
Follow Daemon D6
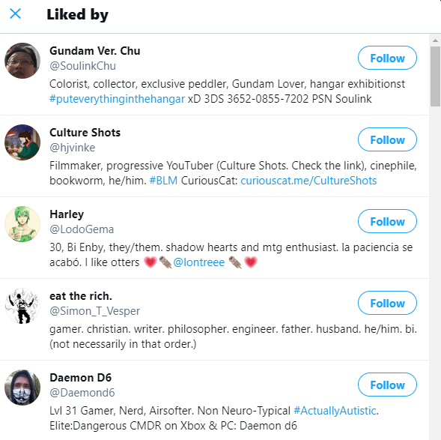click(x=387, y=385)
